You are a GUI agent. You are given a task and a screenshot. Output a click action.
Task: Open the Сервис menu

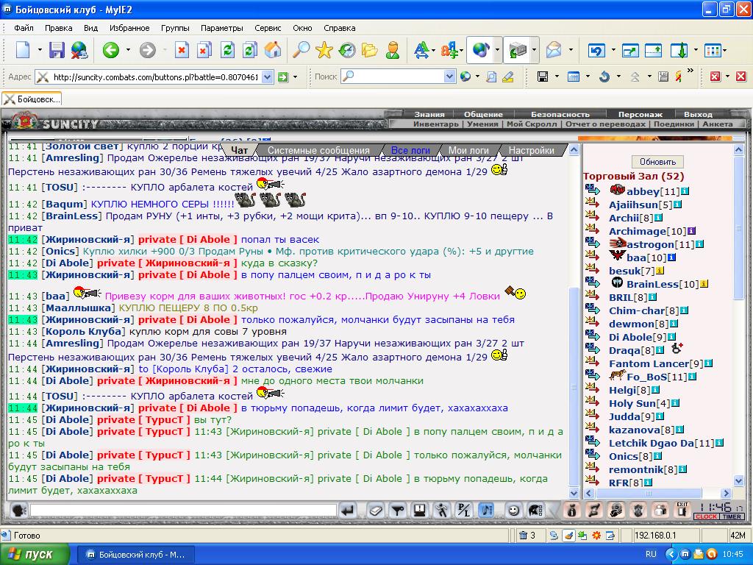click(268, 28)
